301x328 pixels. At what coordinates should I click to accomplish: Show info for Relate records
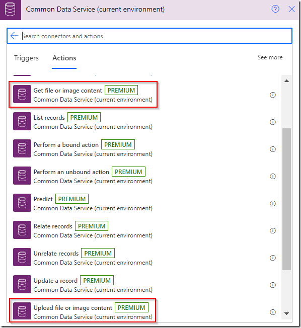click(x=273, y=231)
